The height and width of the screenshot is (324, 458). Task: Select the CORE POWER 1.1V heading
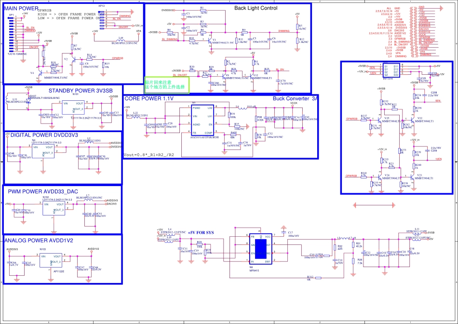click(x=148, y=98)
